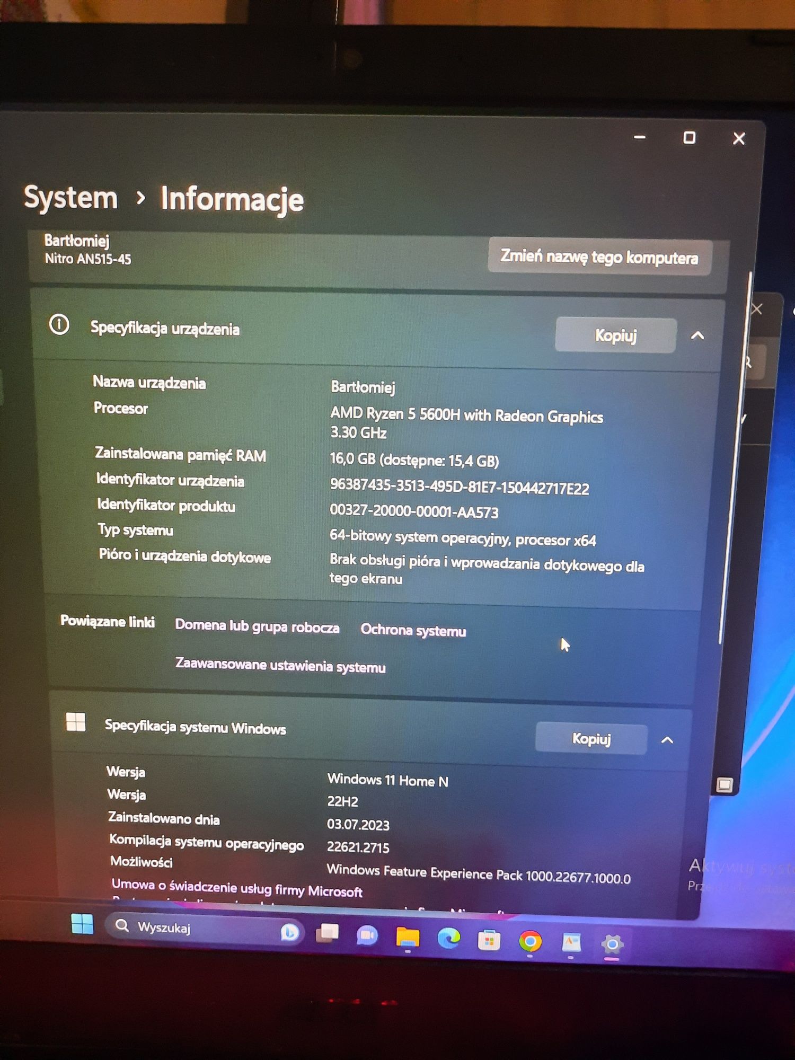795x1060 pixels.
Task: Click the Windows 11 Home N edition value
Action: [x=388, y=780]
